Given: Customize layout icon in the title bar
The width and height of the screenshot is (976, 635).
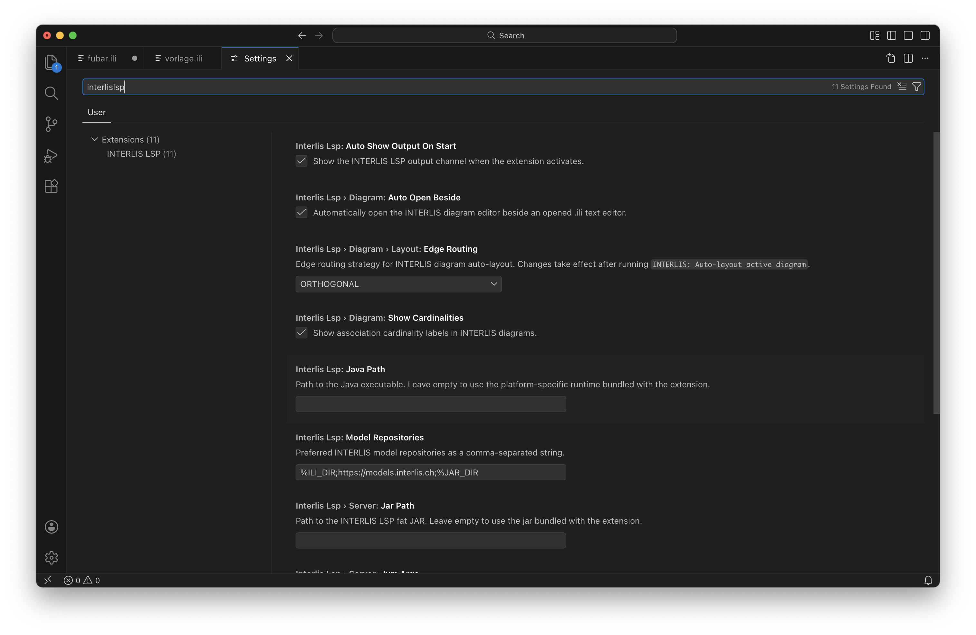Looking at the screenshot, I should tap(874, 36).
